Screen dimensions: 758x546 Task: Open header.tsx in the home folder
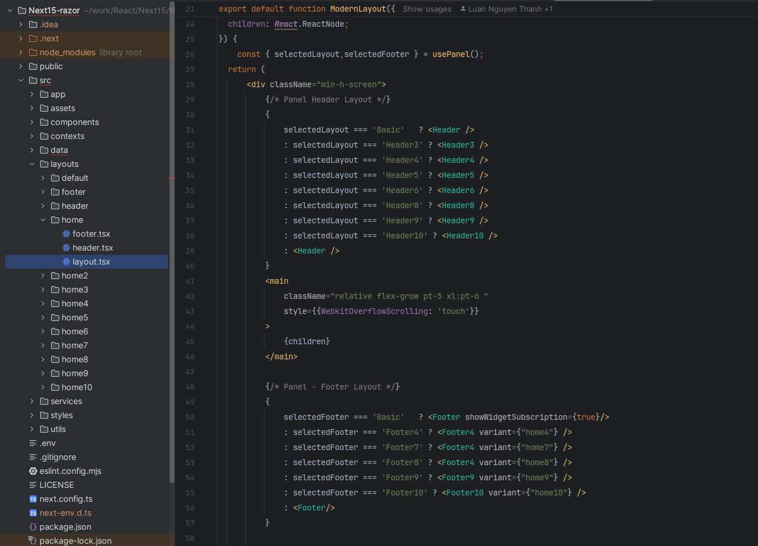(x=92, y=248)
